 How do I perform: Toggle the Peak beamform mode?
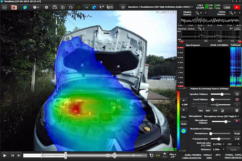pos(237,134)
